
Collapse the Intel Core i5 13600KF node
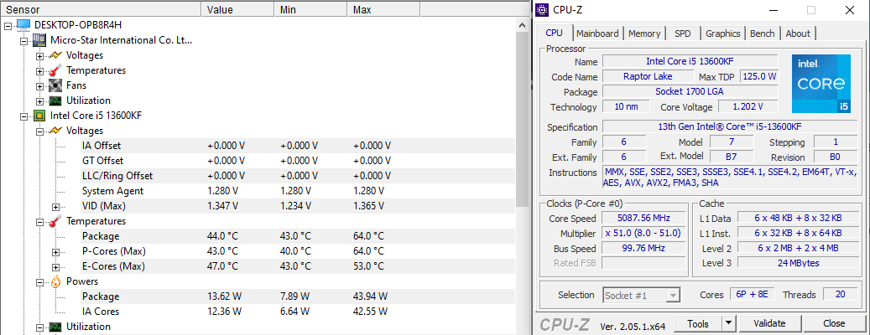point(23,116)
